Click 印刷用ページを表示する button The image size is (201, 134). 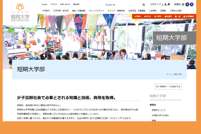coord(168,86)
